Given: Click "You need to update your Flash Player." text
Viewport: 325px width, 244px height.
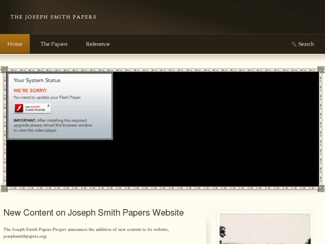Looking at the screenshot, I should (x=47, y=98).
